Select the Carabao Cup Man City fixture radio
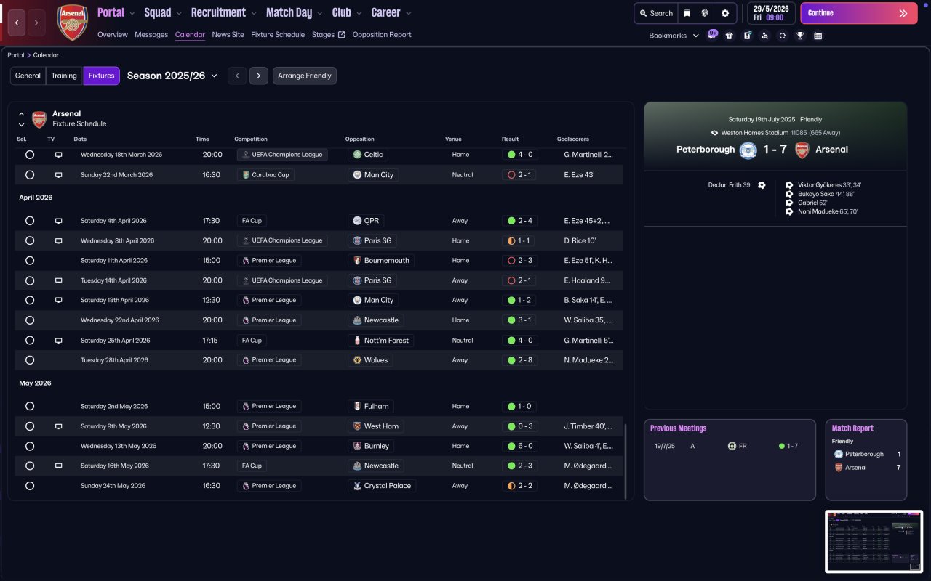 pos(30,175)
